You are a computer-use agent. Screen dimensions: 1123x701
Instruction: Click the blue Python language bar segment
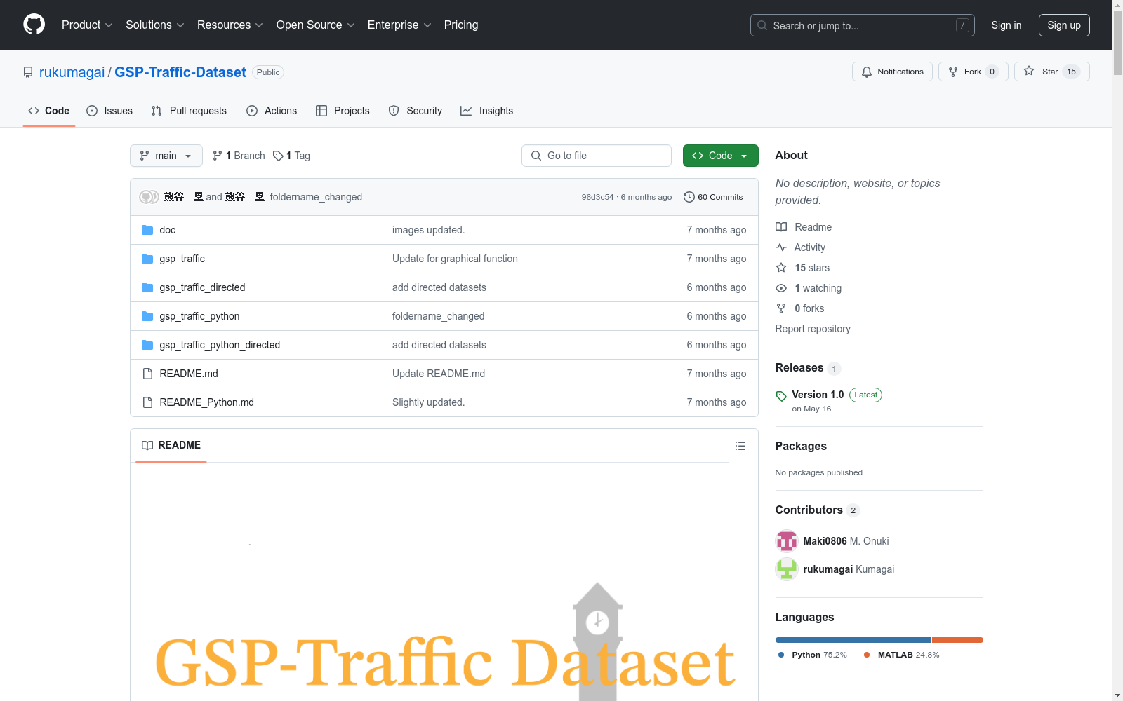pos(853,640)
